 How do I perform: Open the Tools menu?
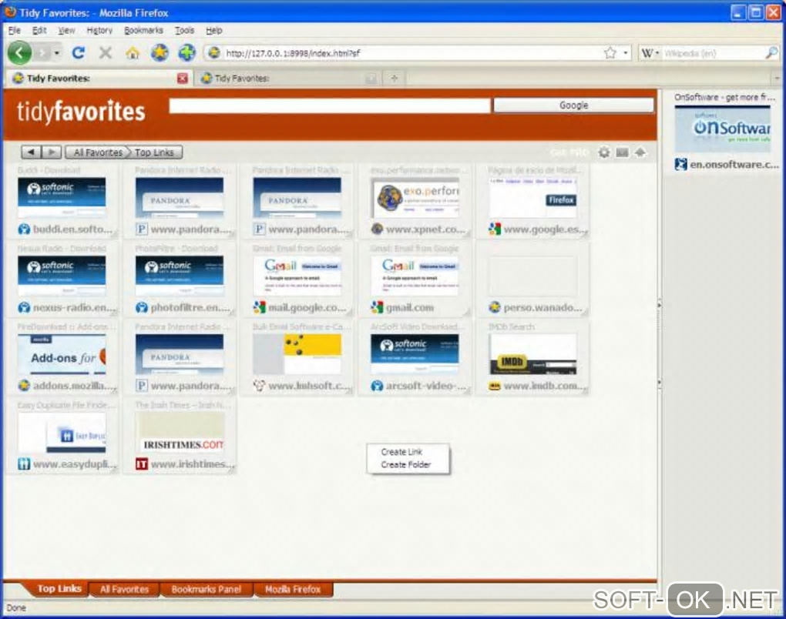184,30
